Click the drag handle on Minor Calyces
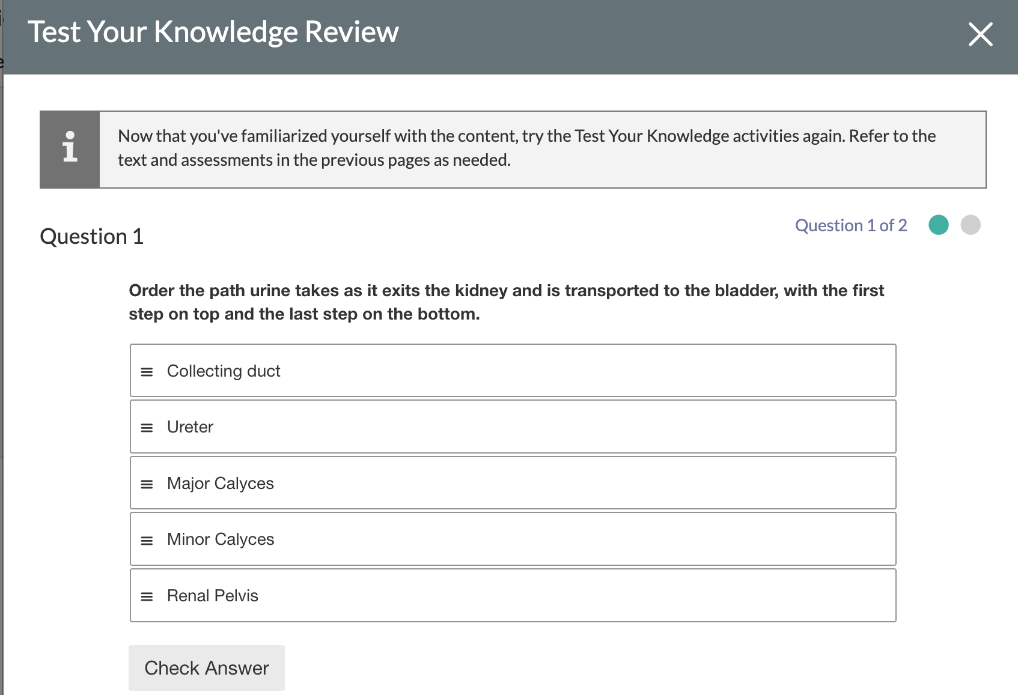The width and height of the screenshot is (1018, 695). point(146,539)
